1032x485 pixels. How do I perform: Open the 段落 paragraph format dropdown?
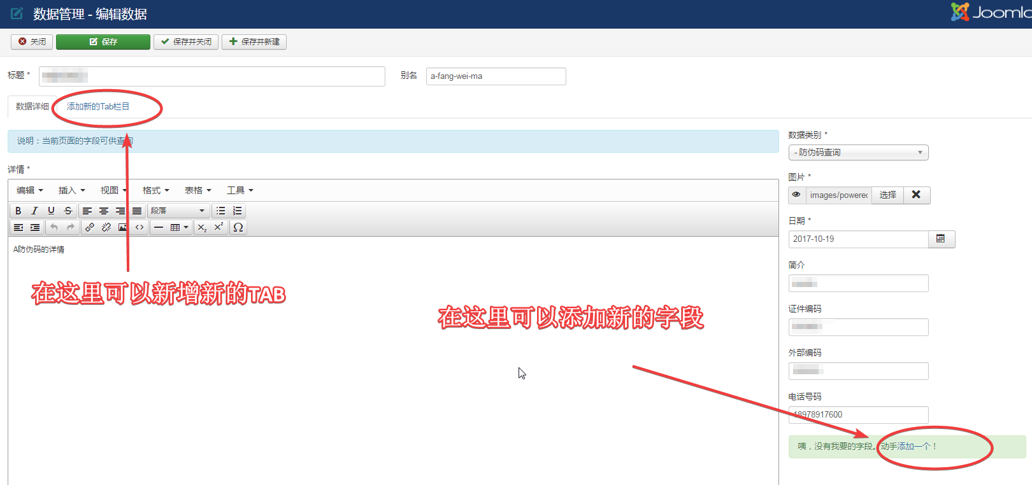[178, 211]
